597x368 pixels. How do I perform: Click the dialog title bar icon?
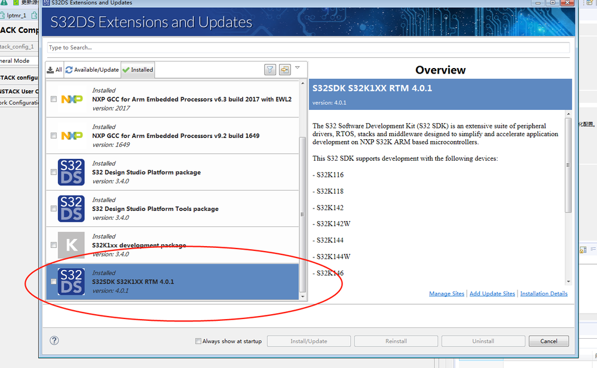point(47,2)
